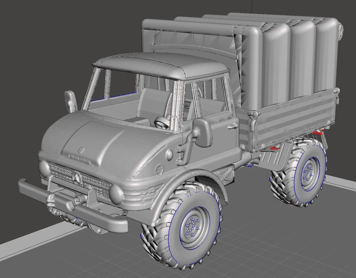The image size is (356, 278).
Task: Select the slatted cargo bed side panel
Action: coord(293,119)
